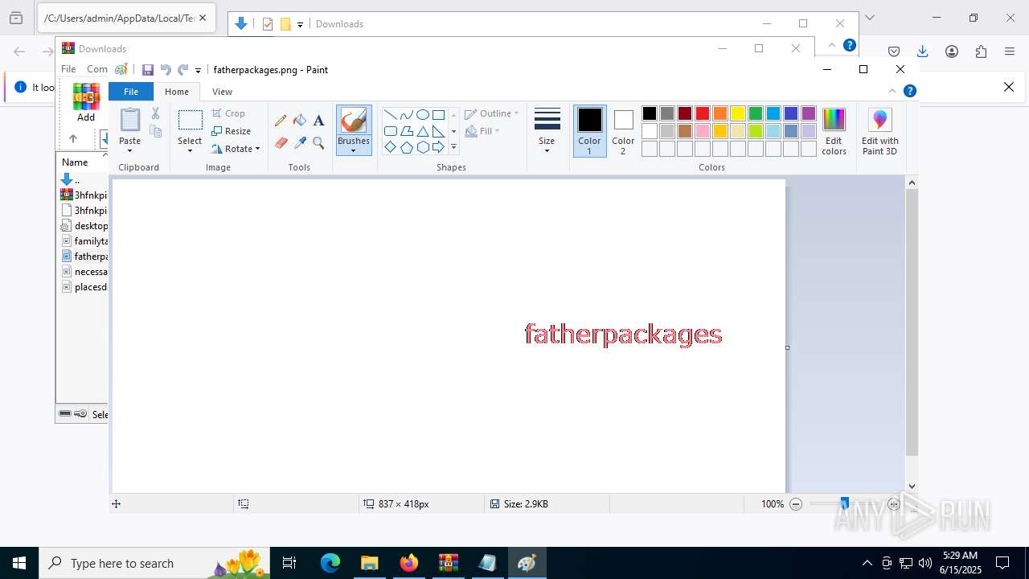Select the Triangle shape
Image resolution: width=1029 pixels, height=579 pixels.
pyautogui.click(x=422, y=131)
